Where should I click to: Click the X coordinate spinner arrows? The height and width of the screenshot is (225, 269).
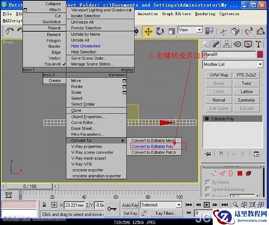click(x=87, y=205)
